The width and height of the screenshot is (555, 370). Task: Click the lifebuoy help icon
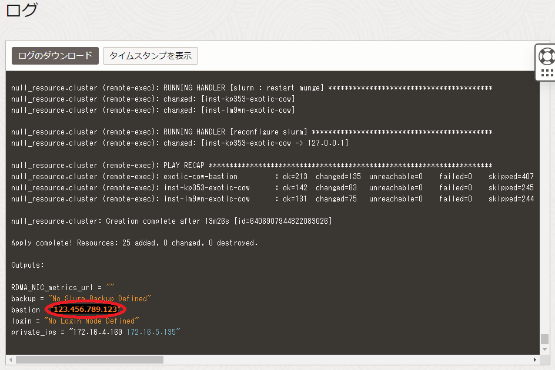pyautogui.click(x=547, y=56)
